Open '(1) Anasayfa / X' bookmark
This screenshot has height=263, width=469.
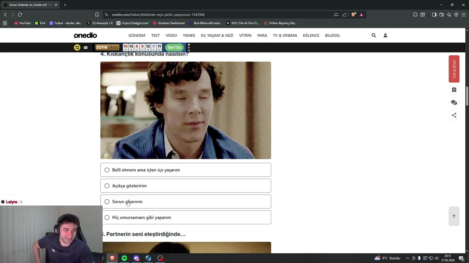tap(100, 23)
